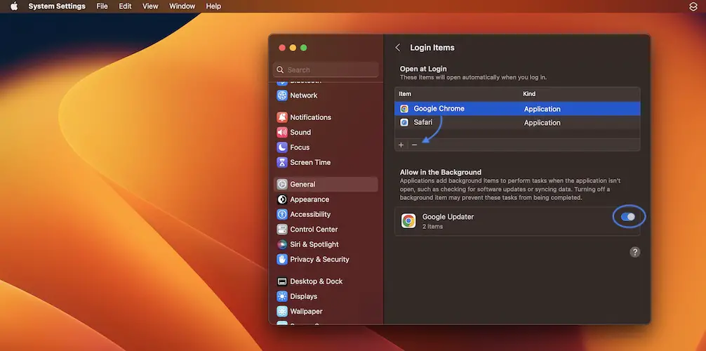Click the Login Items page title
The width and height of the screenshot is (706, 351).
click(x=432, y=48)
